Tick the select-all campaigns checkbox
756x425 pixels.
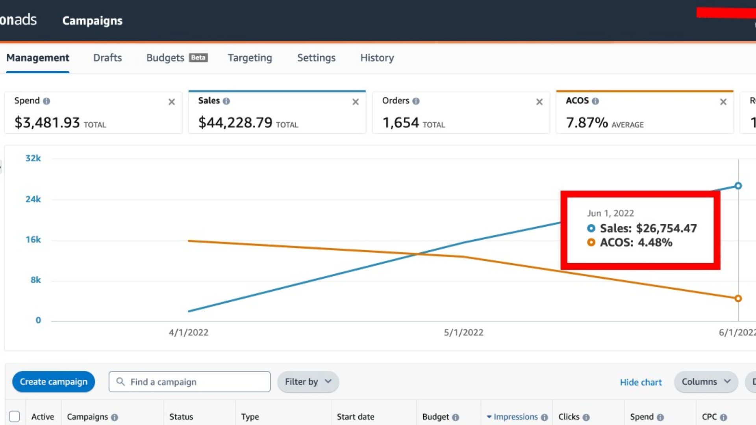[15, 416]
